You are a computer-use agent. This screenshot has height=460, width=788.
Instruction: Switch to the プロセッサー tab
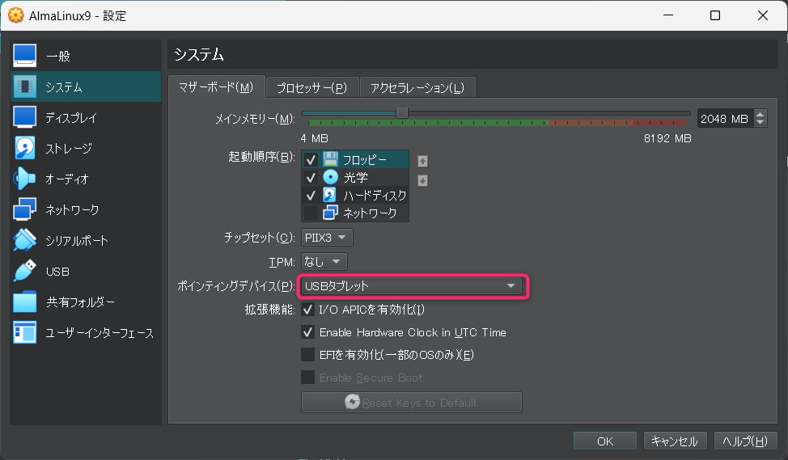[311, 87]
